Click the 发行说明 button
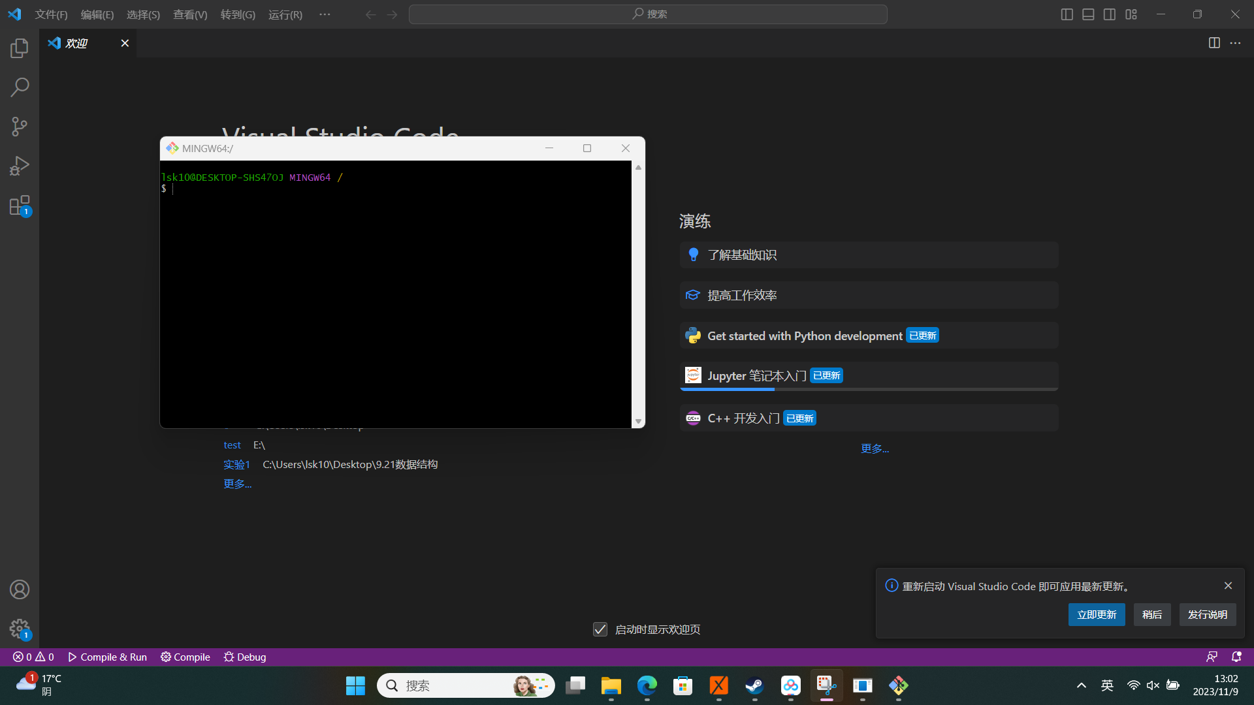This screenshot has height=705, width=1254. click(1208, 615)
